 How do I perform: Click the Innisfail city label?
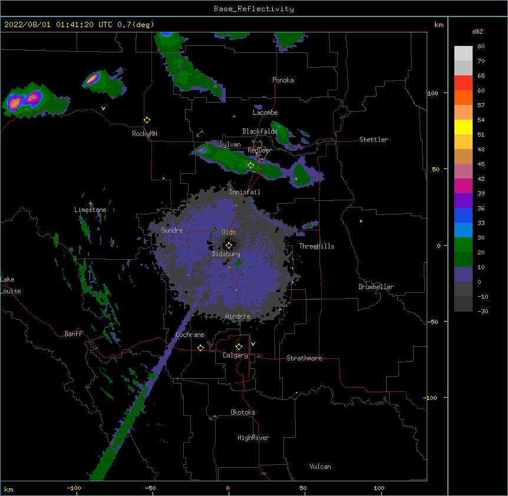click(x=245, y=192)
